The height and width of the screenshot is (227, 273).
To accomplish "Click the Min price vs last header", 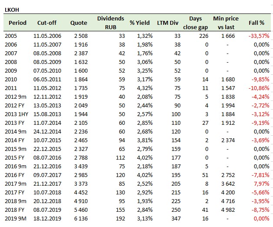I will pyautogui.click(x=226, y=23).
